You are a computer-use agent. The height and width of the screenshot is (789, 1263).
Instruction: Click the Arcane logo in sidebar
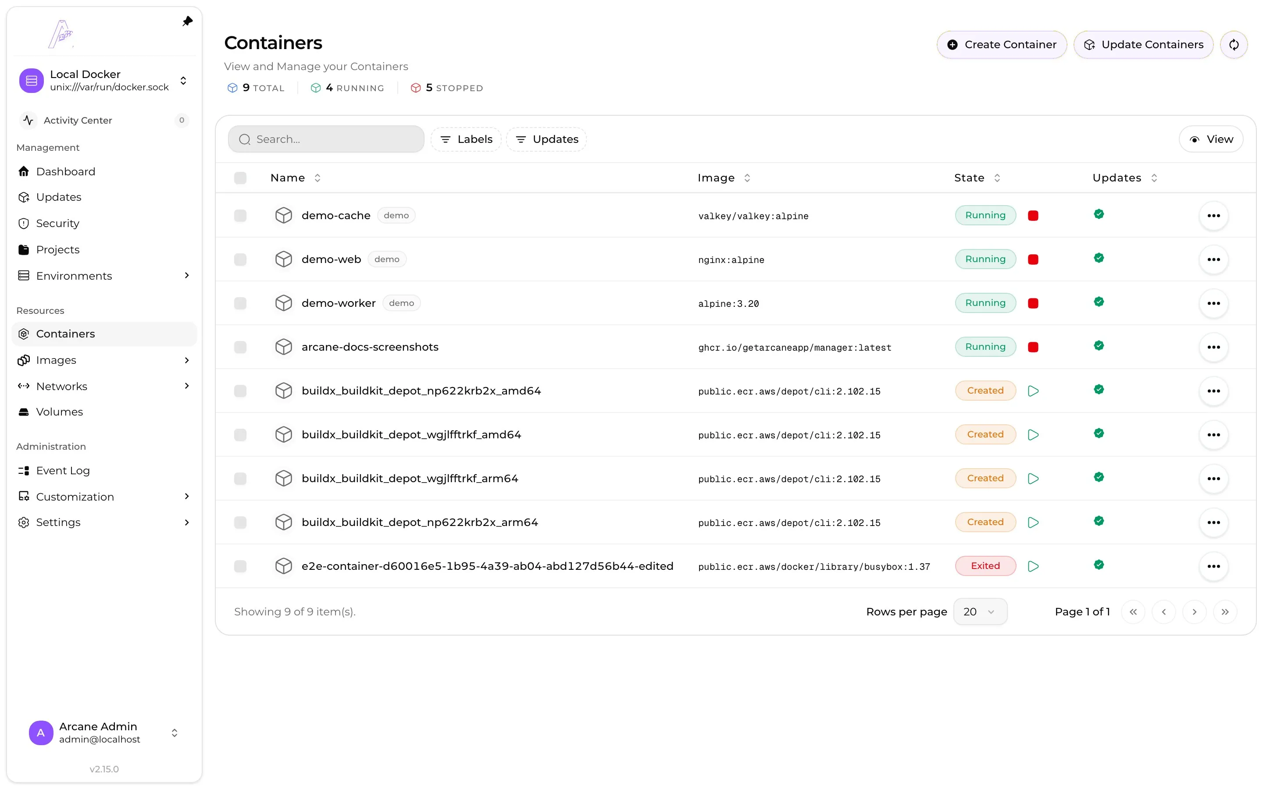(61, 34)
